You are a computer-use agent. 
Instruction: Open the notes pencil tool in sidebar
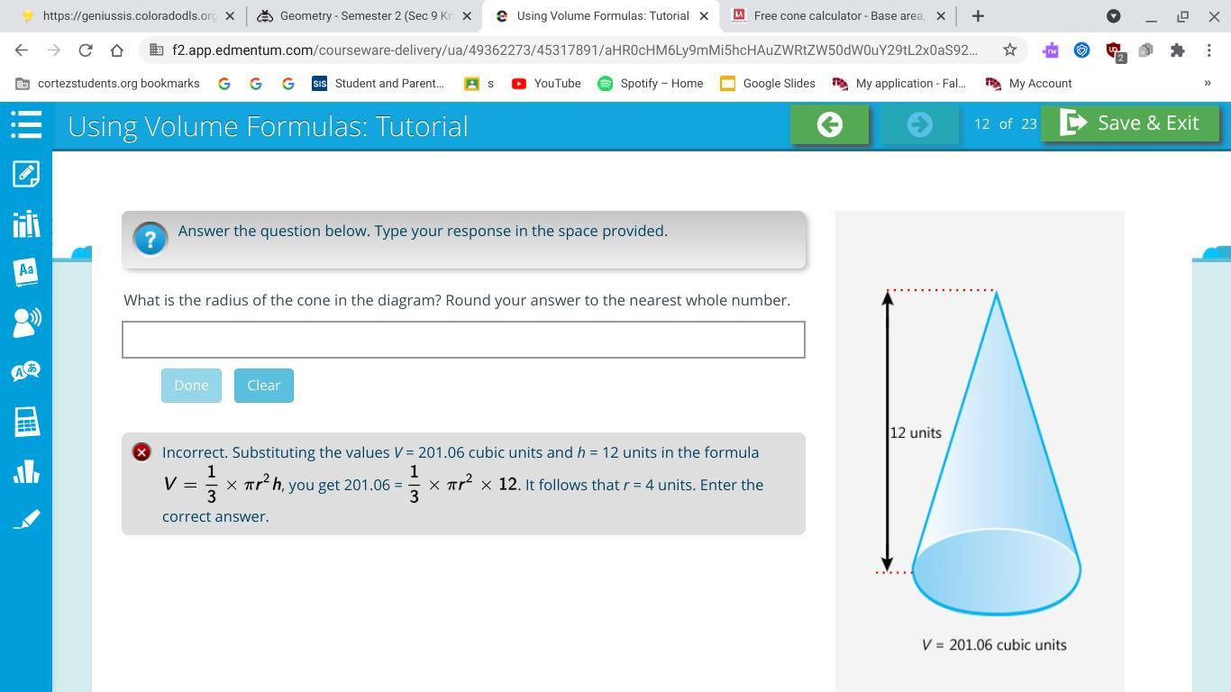(26, 173)
